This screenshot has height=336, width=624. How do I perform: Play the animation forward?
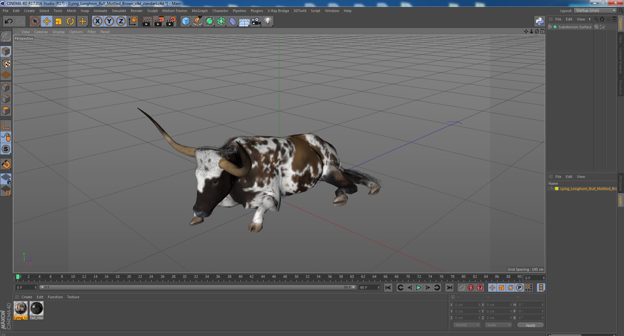coord(418,288)
